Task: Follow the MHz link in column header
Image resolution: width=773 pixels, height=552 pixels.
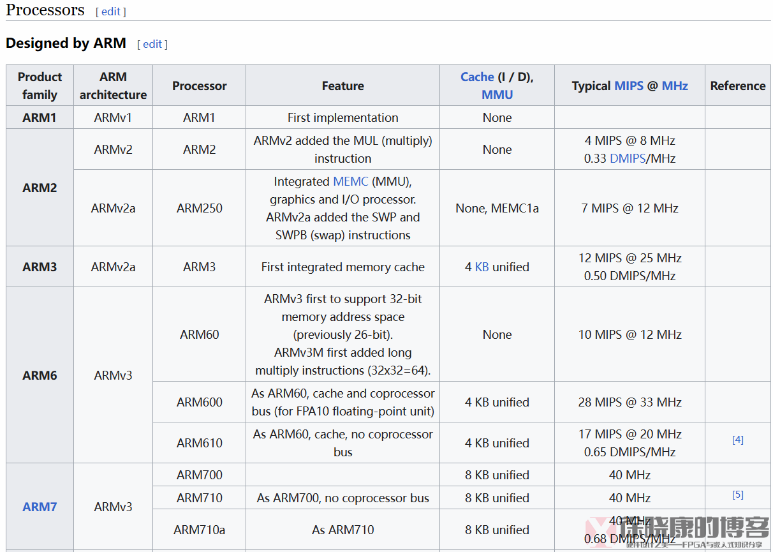Action: (x=675, y=86)
